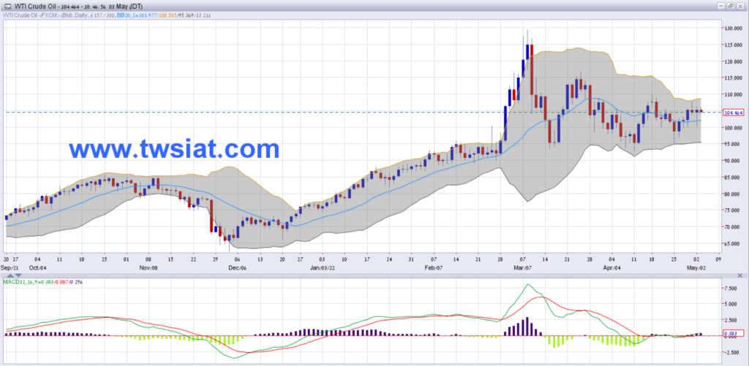Click the 115.000 price axis label
Screen dimensions: 749x366
tap(734, 78)
